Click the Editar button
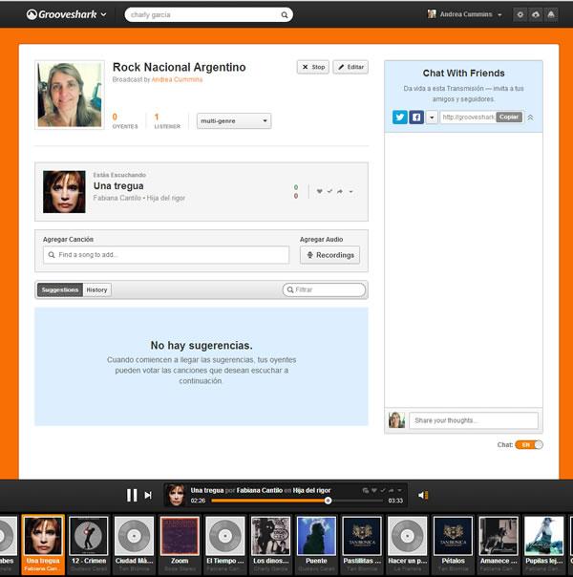 point(350,67)
